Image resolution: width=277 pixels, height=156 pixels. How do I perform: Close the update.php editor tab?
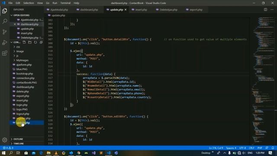pos(126,10)
